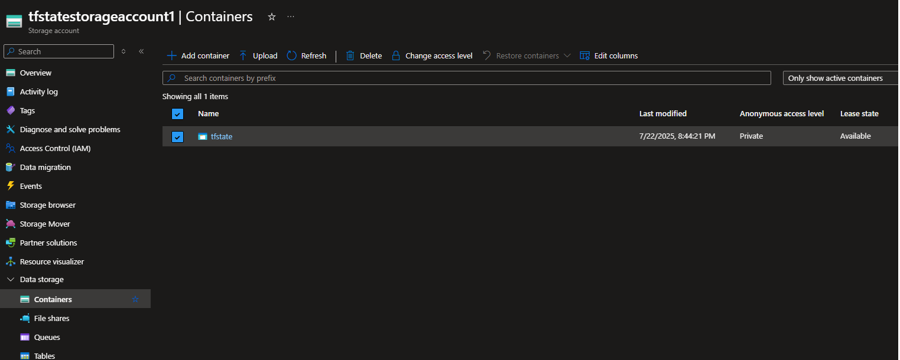The image size is (900, 360).
Task: Open Edit columns
Action: [x=609, y=56]
